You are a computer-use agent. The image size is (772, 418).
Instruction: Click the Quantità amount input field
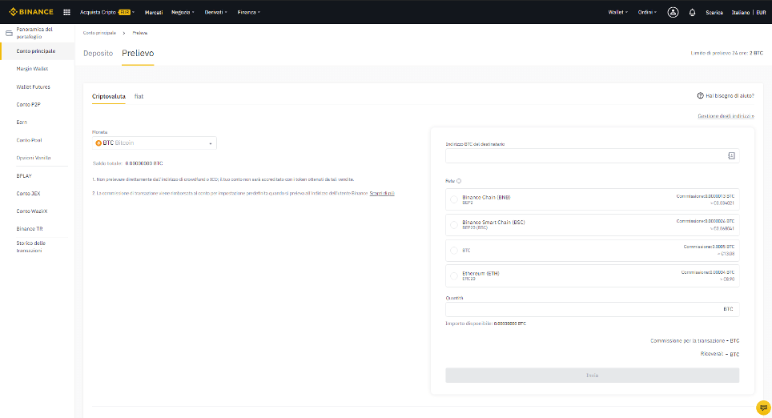[x=593, y=309]
